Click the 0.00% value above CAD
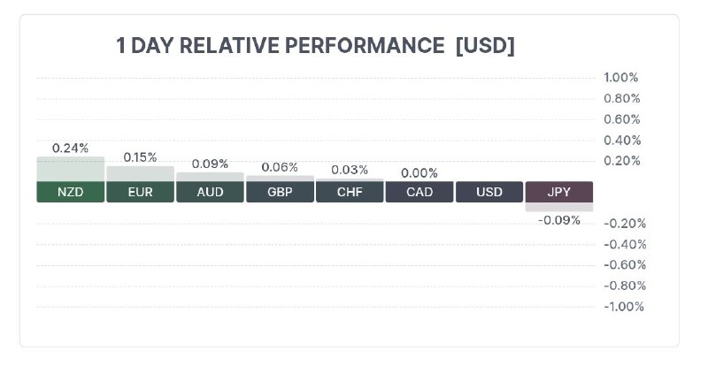 (x=419, y=173)
